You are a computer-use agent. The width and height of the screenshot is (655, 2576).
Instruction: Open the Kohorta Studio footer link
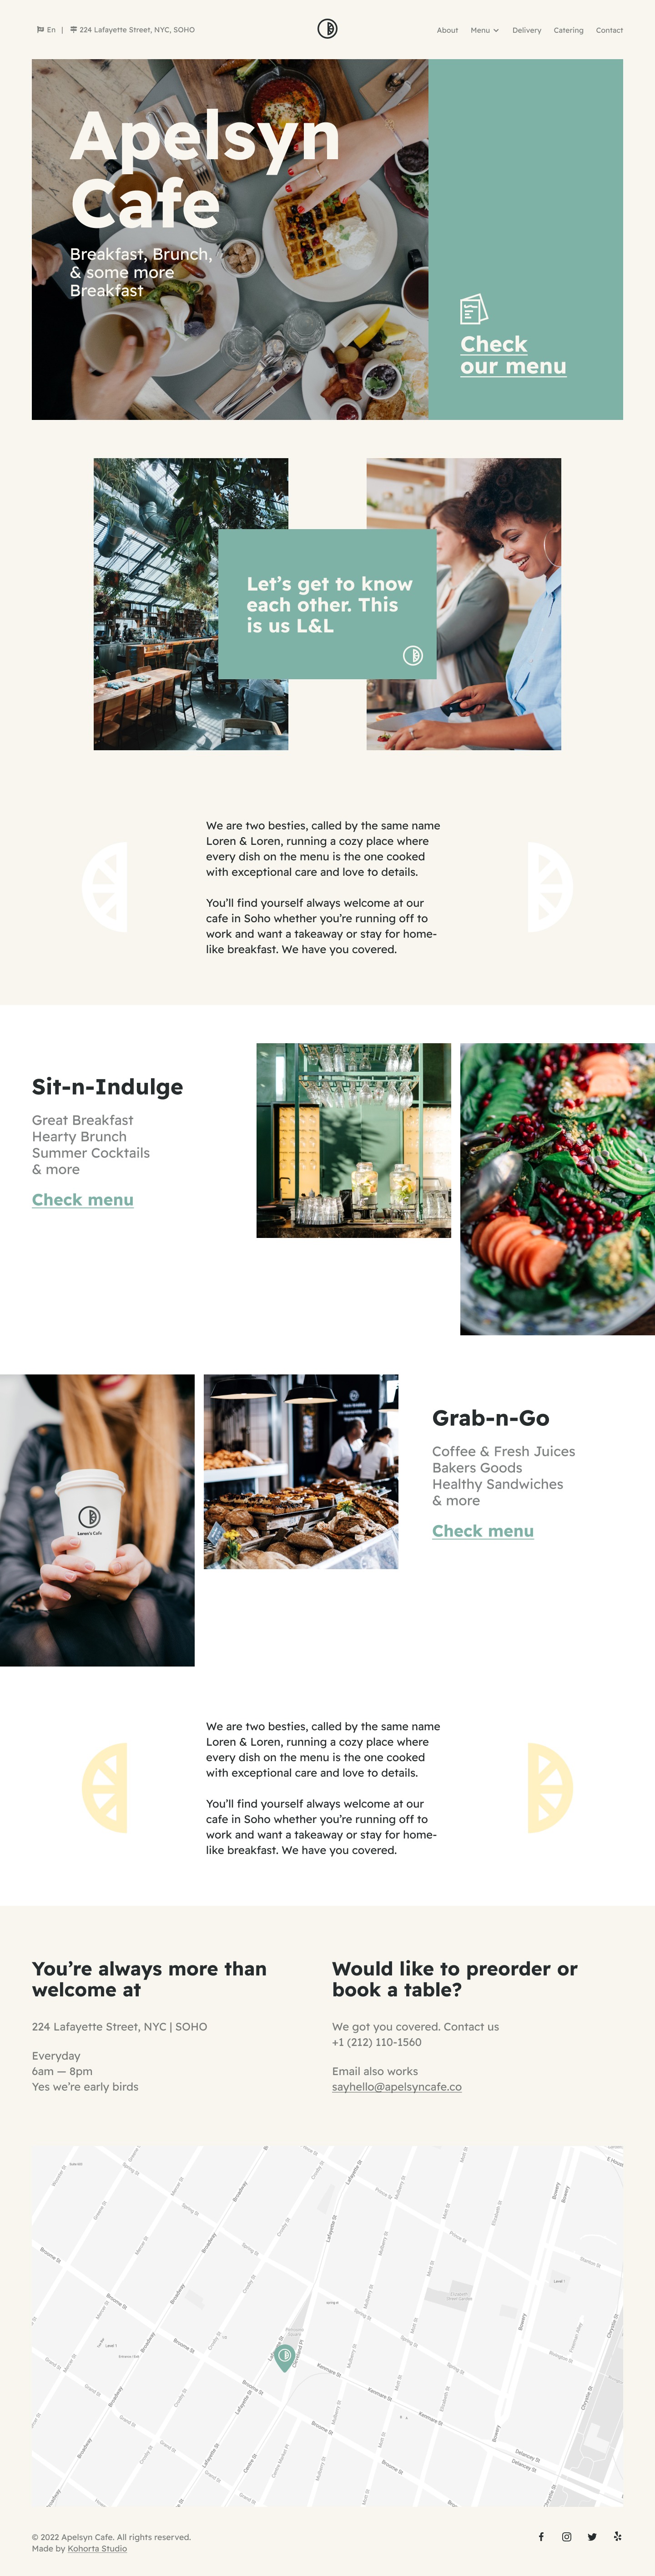click(97, 2548)
